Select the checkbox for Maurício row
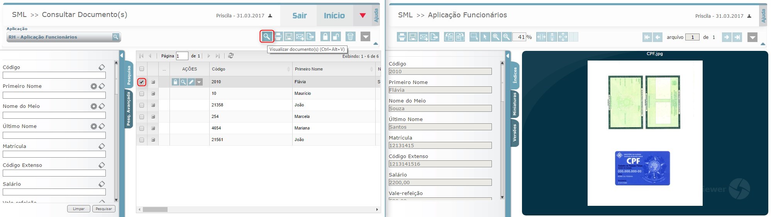 [x=142, y=94]
